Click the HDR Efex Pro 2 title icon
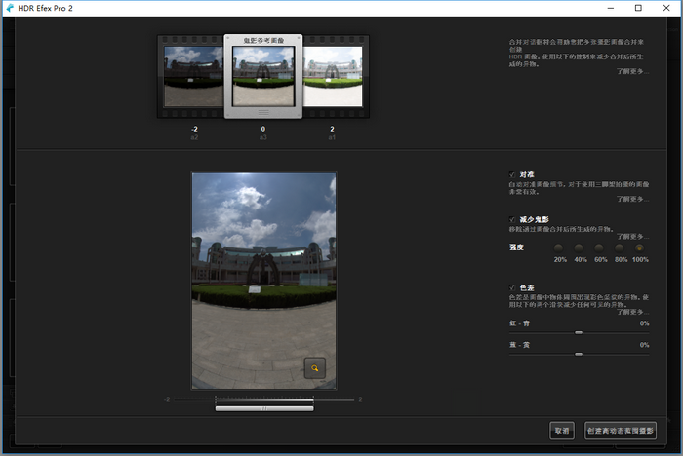This screenshot has width=683, height=456. (10, 8)
